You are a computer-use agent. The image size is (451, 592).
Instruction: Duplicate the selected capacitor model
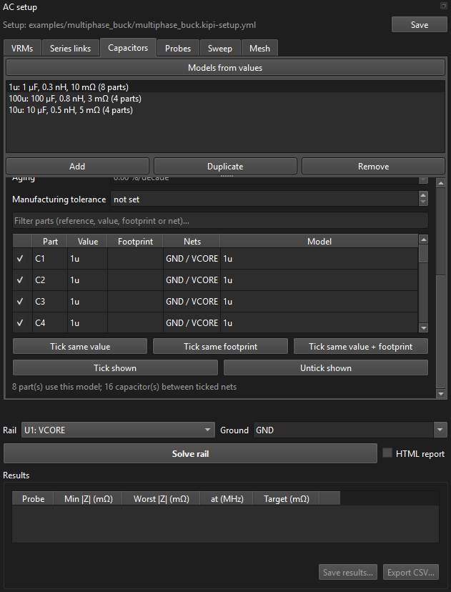click(225, 167)
